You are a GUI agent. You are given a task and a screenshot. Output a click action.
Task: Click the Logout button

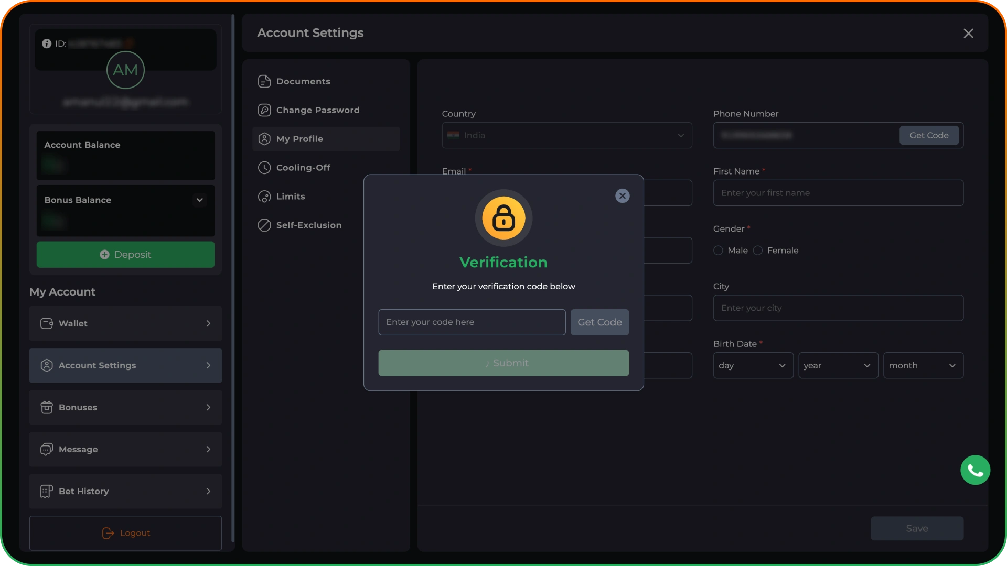coord(125,533)
